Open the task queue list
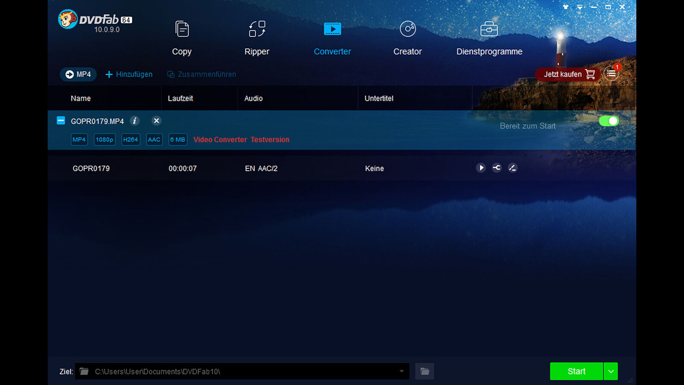This screenshot has height=385, width=684. pyautogui.click(x=611, y=74)
